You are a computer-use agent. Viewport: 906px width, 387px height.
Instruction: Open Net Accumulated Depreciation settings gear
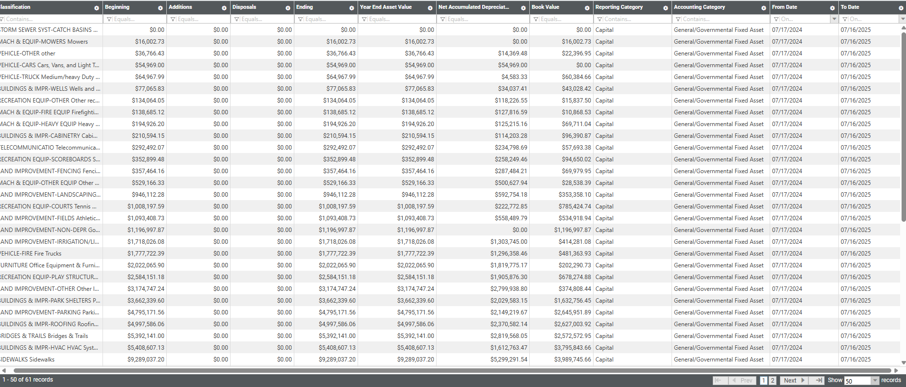point(523,8)
